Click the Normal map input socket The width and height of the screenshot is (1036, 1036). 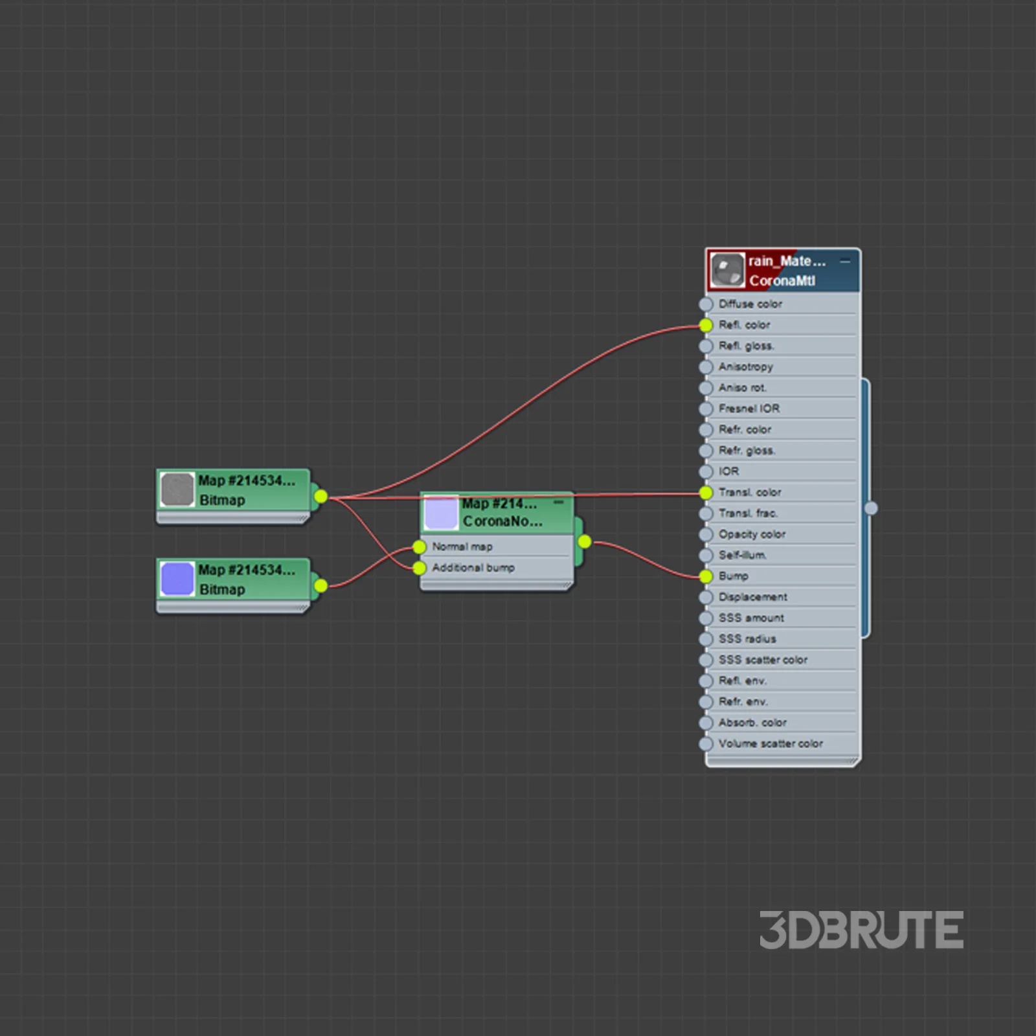420,547
